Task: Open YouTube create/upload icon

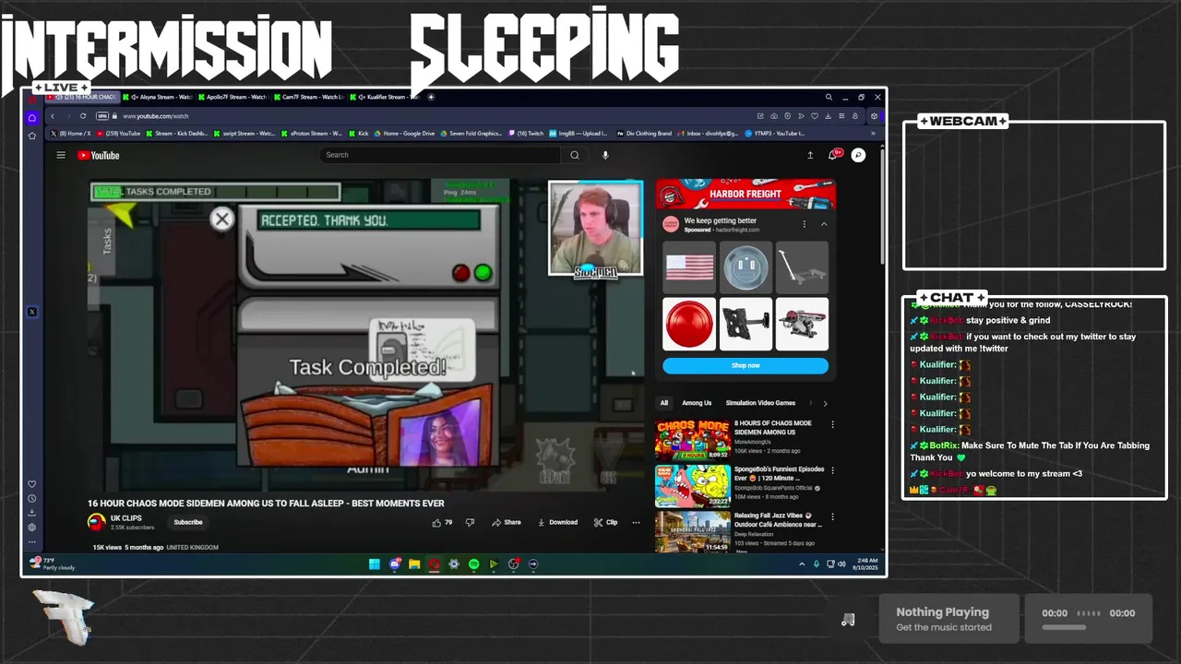Action: pos(810,155)
